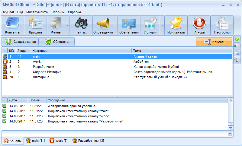Open История calendar tool
The height and width of the screenshot is (146, 242).
(x=150, y=25)
